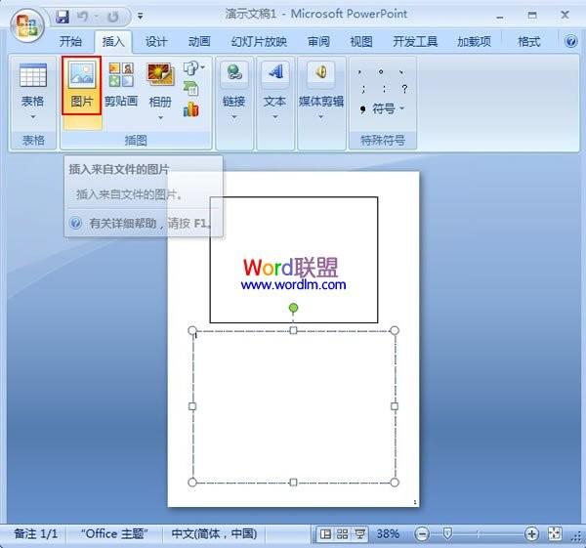
Task: Expand the 表格 dropdown arrow
Action: pyautogui.click(x=33, y=117)
